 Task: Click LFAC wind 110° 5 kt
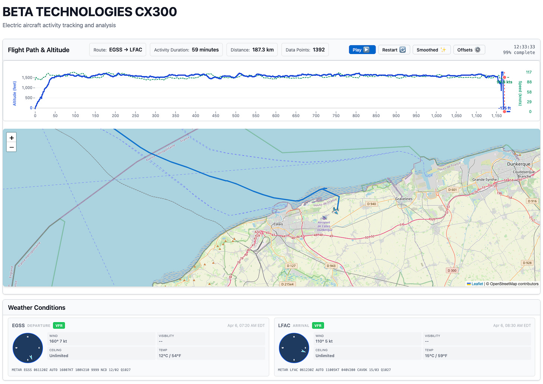(x=324, y=341)
